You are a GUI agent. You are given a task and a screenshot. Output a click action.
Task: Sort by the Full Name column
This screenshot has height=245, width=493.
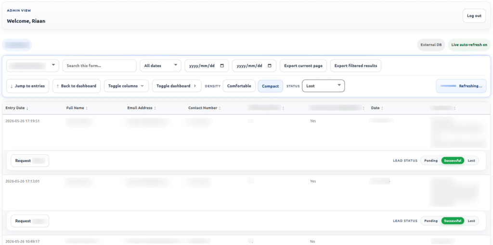(x=77, y=108)
